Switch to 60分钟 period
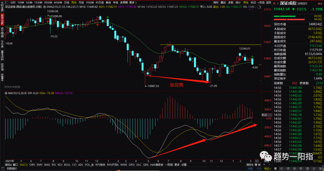 click(x=58, y=2)
